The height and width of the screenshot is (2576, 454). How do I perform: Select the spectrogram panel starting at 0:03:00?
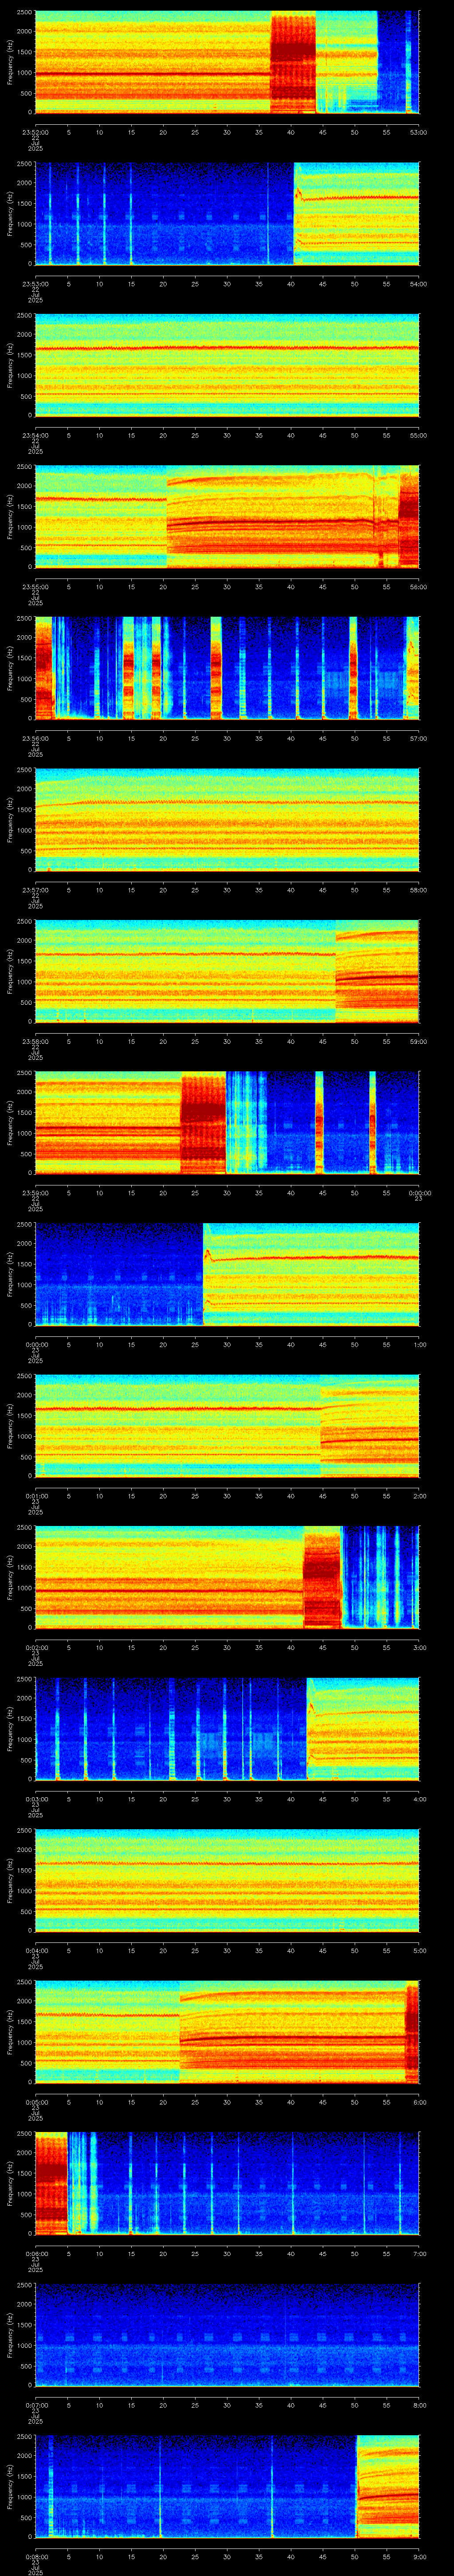(x=227, y=1728)
